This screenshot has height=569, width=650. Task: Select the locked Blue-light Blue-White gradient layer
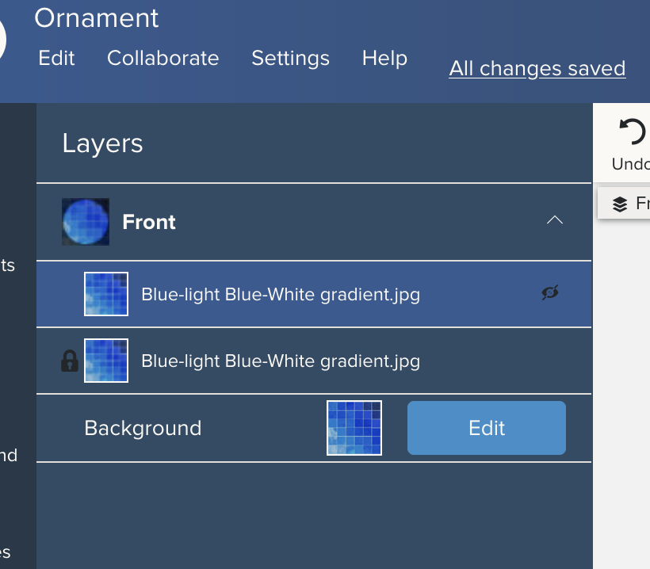pos(314,361)
